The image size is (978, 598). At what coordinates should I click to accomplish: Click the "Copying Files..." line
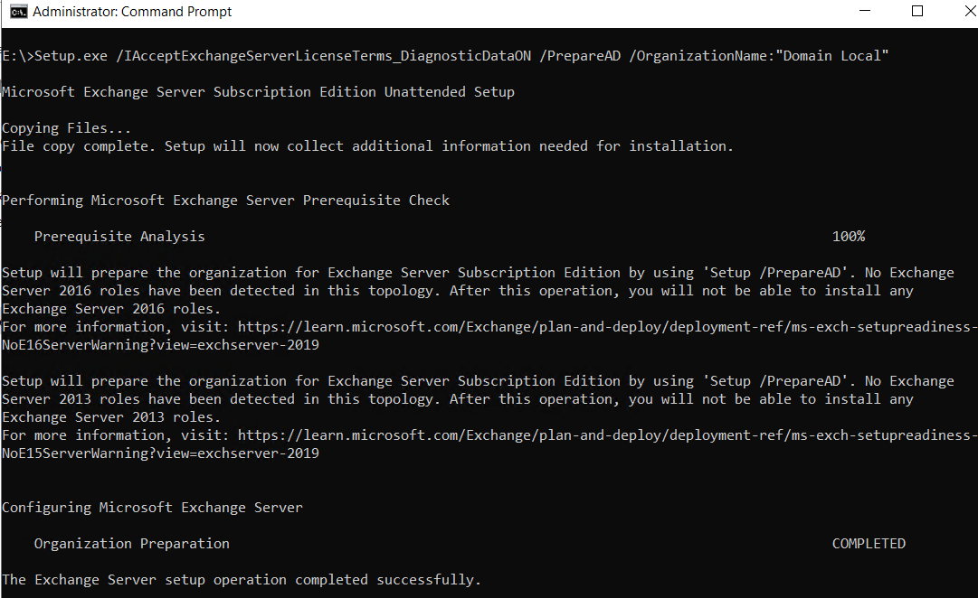(67, 128)
